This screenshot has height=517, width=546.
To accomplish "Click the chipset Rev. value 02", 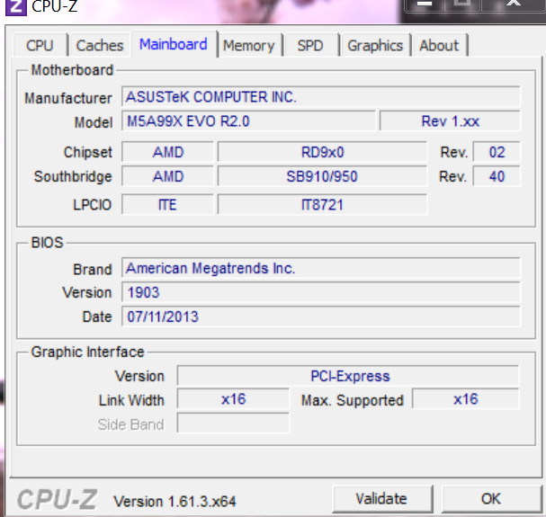I will pos(497,152).
